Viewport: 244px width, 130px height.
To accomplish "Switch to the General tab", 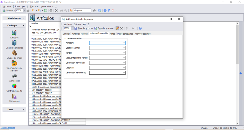I will pyautogui.click(x=66, y=34).
